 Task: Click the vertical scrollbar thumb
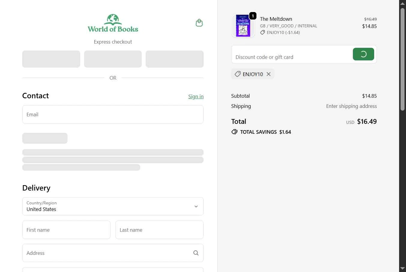click(402, 59)
